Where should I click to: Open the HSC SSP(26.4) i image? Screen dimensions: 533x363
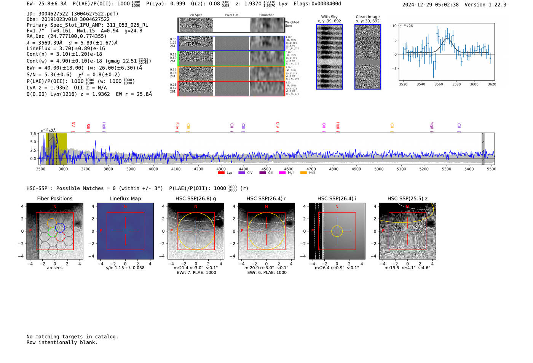click(337, 231)
